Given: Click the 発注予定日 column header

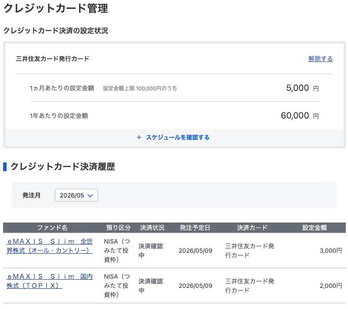Looking at the screenshot, I should [x=195, y=228].
